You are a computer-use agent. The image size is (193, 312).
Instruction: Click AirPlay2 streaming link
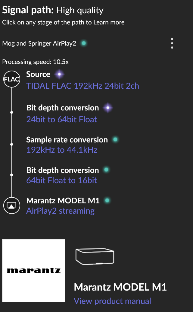60,211
